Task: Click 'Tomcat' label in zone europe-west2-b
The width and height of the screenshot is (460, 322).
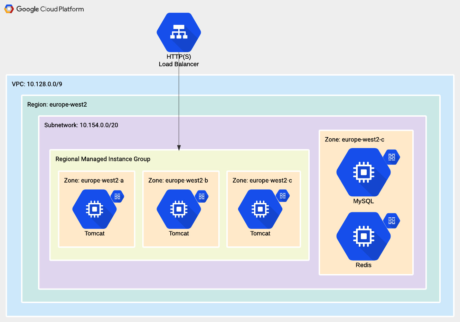Action: 179,233
